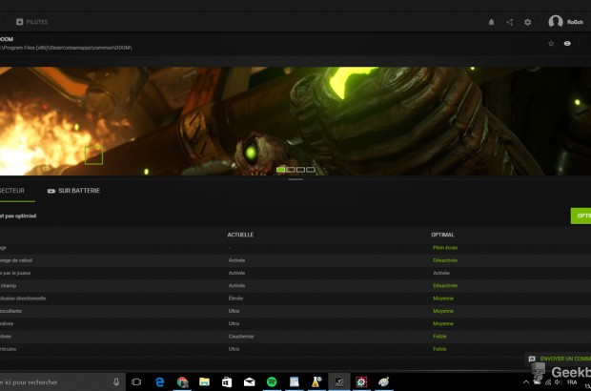This screenshot has height=391, width=591.
Task: Open Chrome from the taskbar
Action: coord(182,381)
